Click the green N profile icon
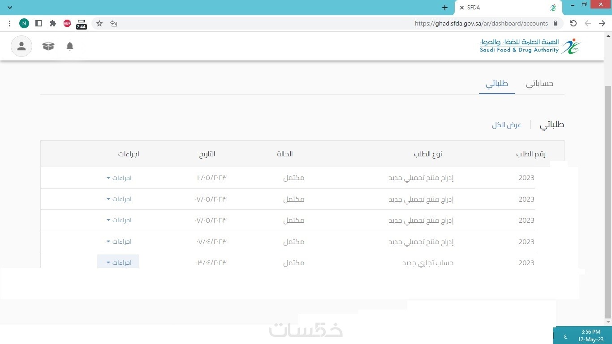Viewport: 612px width, 344px height. pyautogui.click(x=24, y=23)
